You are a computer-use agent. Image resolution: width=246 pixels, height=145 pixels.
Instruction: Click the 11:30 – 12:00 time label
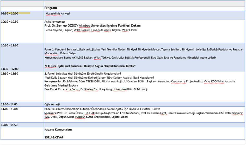pos(9,69)
